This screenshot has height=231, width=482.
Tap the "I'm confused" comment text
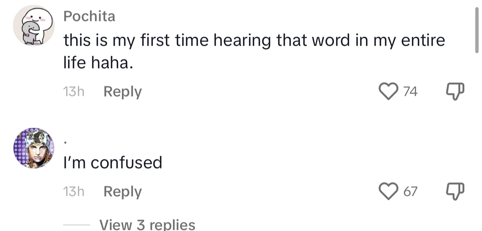[x=113, y=163]
